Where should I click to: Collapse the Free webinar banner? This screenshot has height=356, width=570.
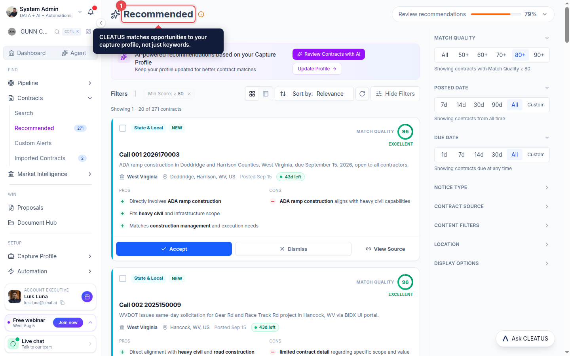point(90,323)
